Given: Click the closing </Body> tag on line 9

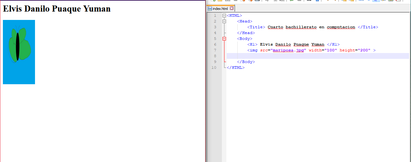Looking at the screenshot, I should pos(246,62).
